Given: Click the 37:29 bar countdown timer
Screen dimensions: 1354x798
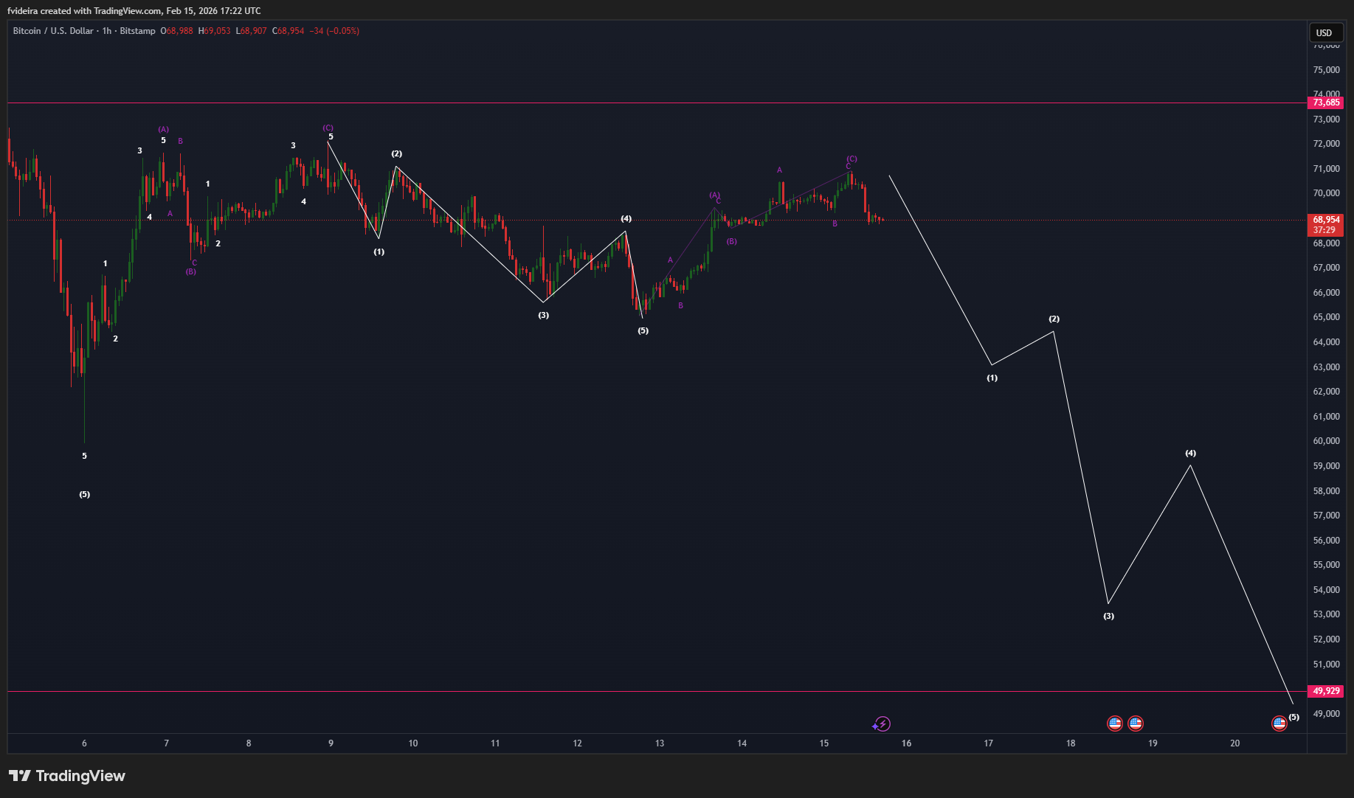Looking at the screenshot, I should [1325, 230].
